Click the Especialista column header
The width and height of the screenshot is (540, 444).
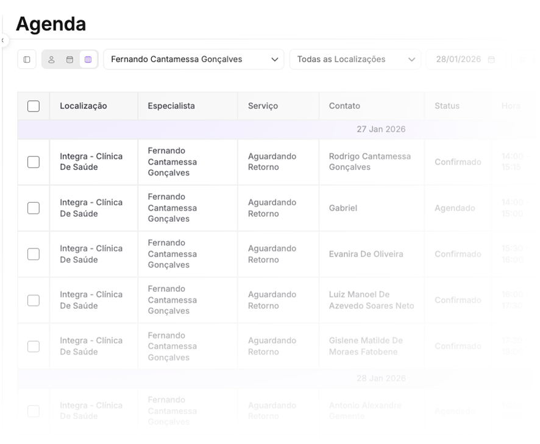[x=171, y=106]
